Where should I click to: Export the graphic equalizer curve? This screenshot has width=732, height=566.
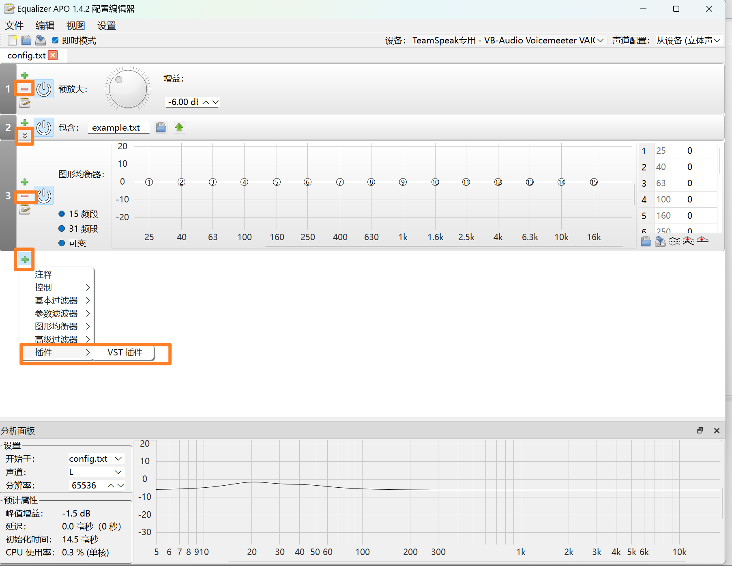coord(660,241)
